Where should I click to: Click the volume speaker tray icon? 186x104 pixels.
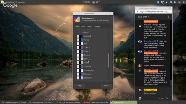(183, 2)
